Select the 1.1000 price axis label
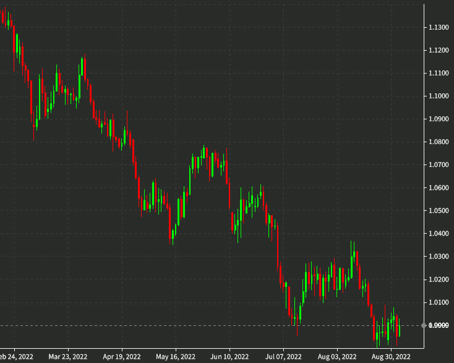This screenshot has height=363, width=454. click(x=439, y=96)
